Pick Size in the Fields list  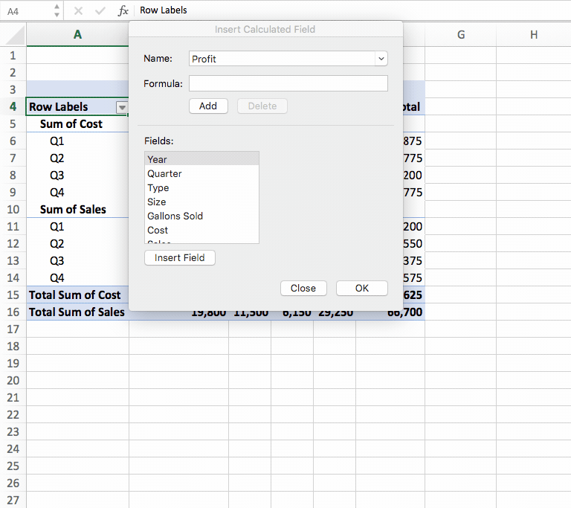pyautogui.click(x=157, y=202)
